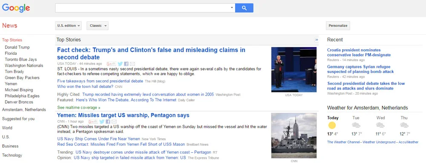
Task: Open the Donald Trump topic in sidebar
Action: [x=17, y=47]
